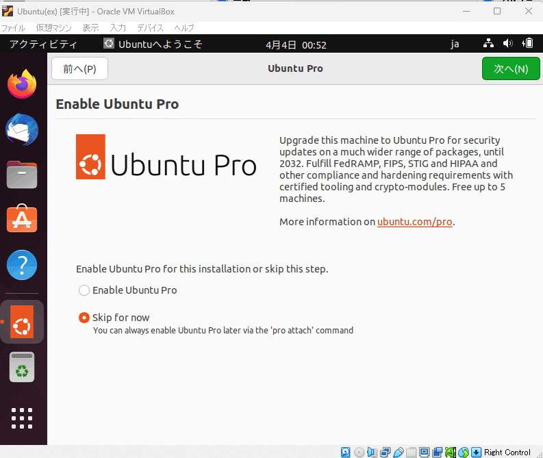543x458 pixels.
Task: Select the Ubuntu welcome app in dock
Action: [x=22, y=322]
